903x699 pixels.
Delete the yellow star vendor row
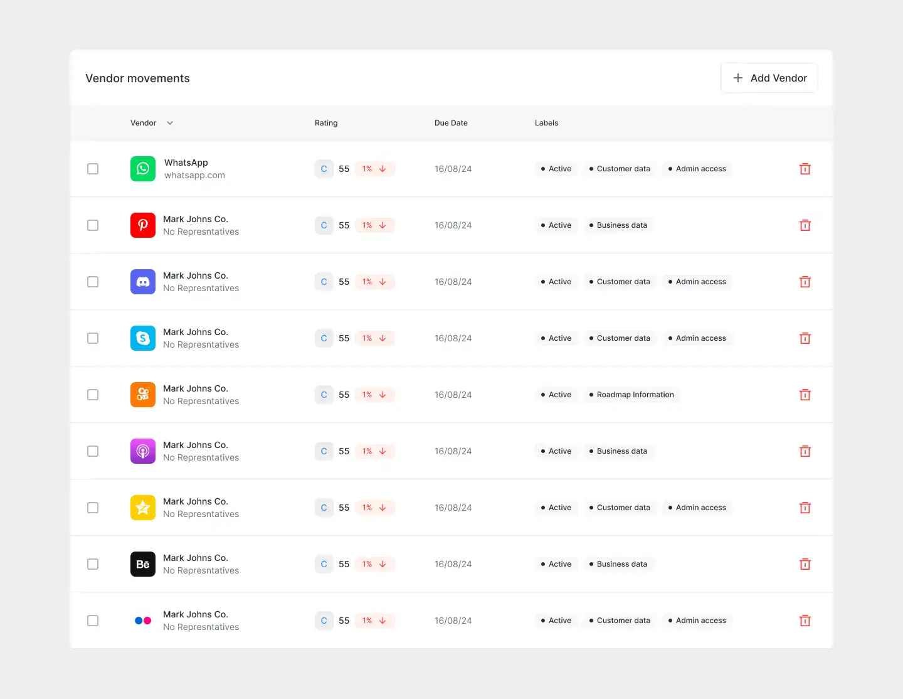tap(805, 508)
